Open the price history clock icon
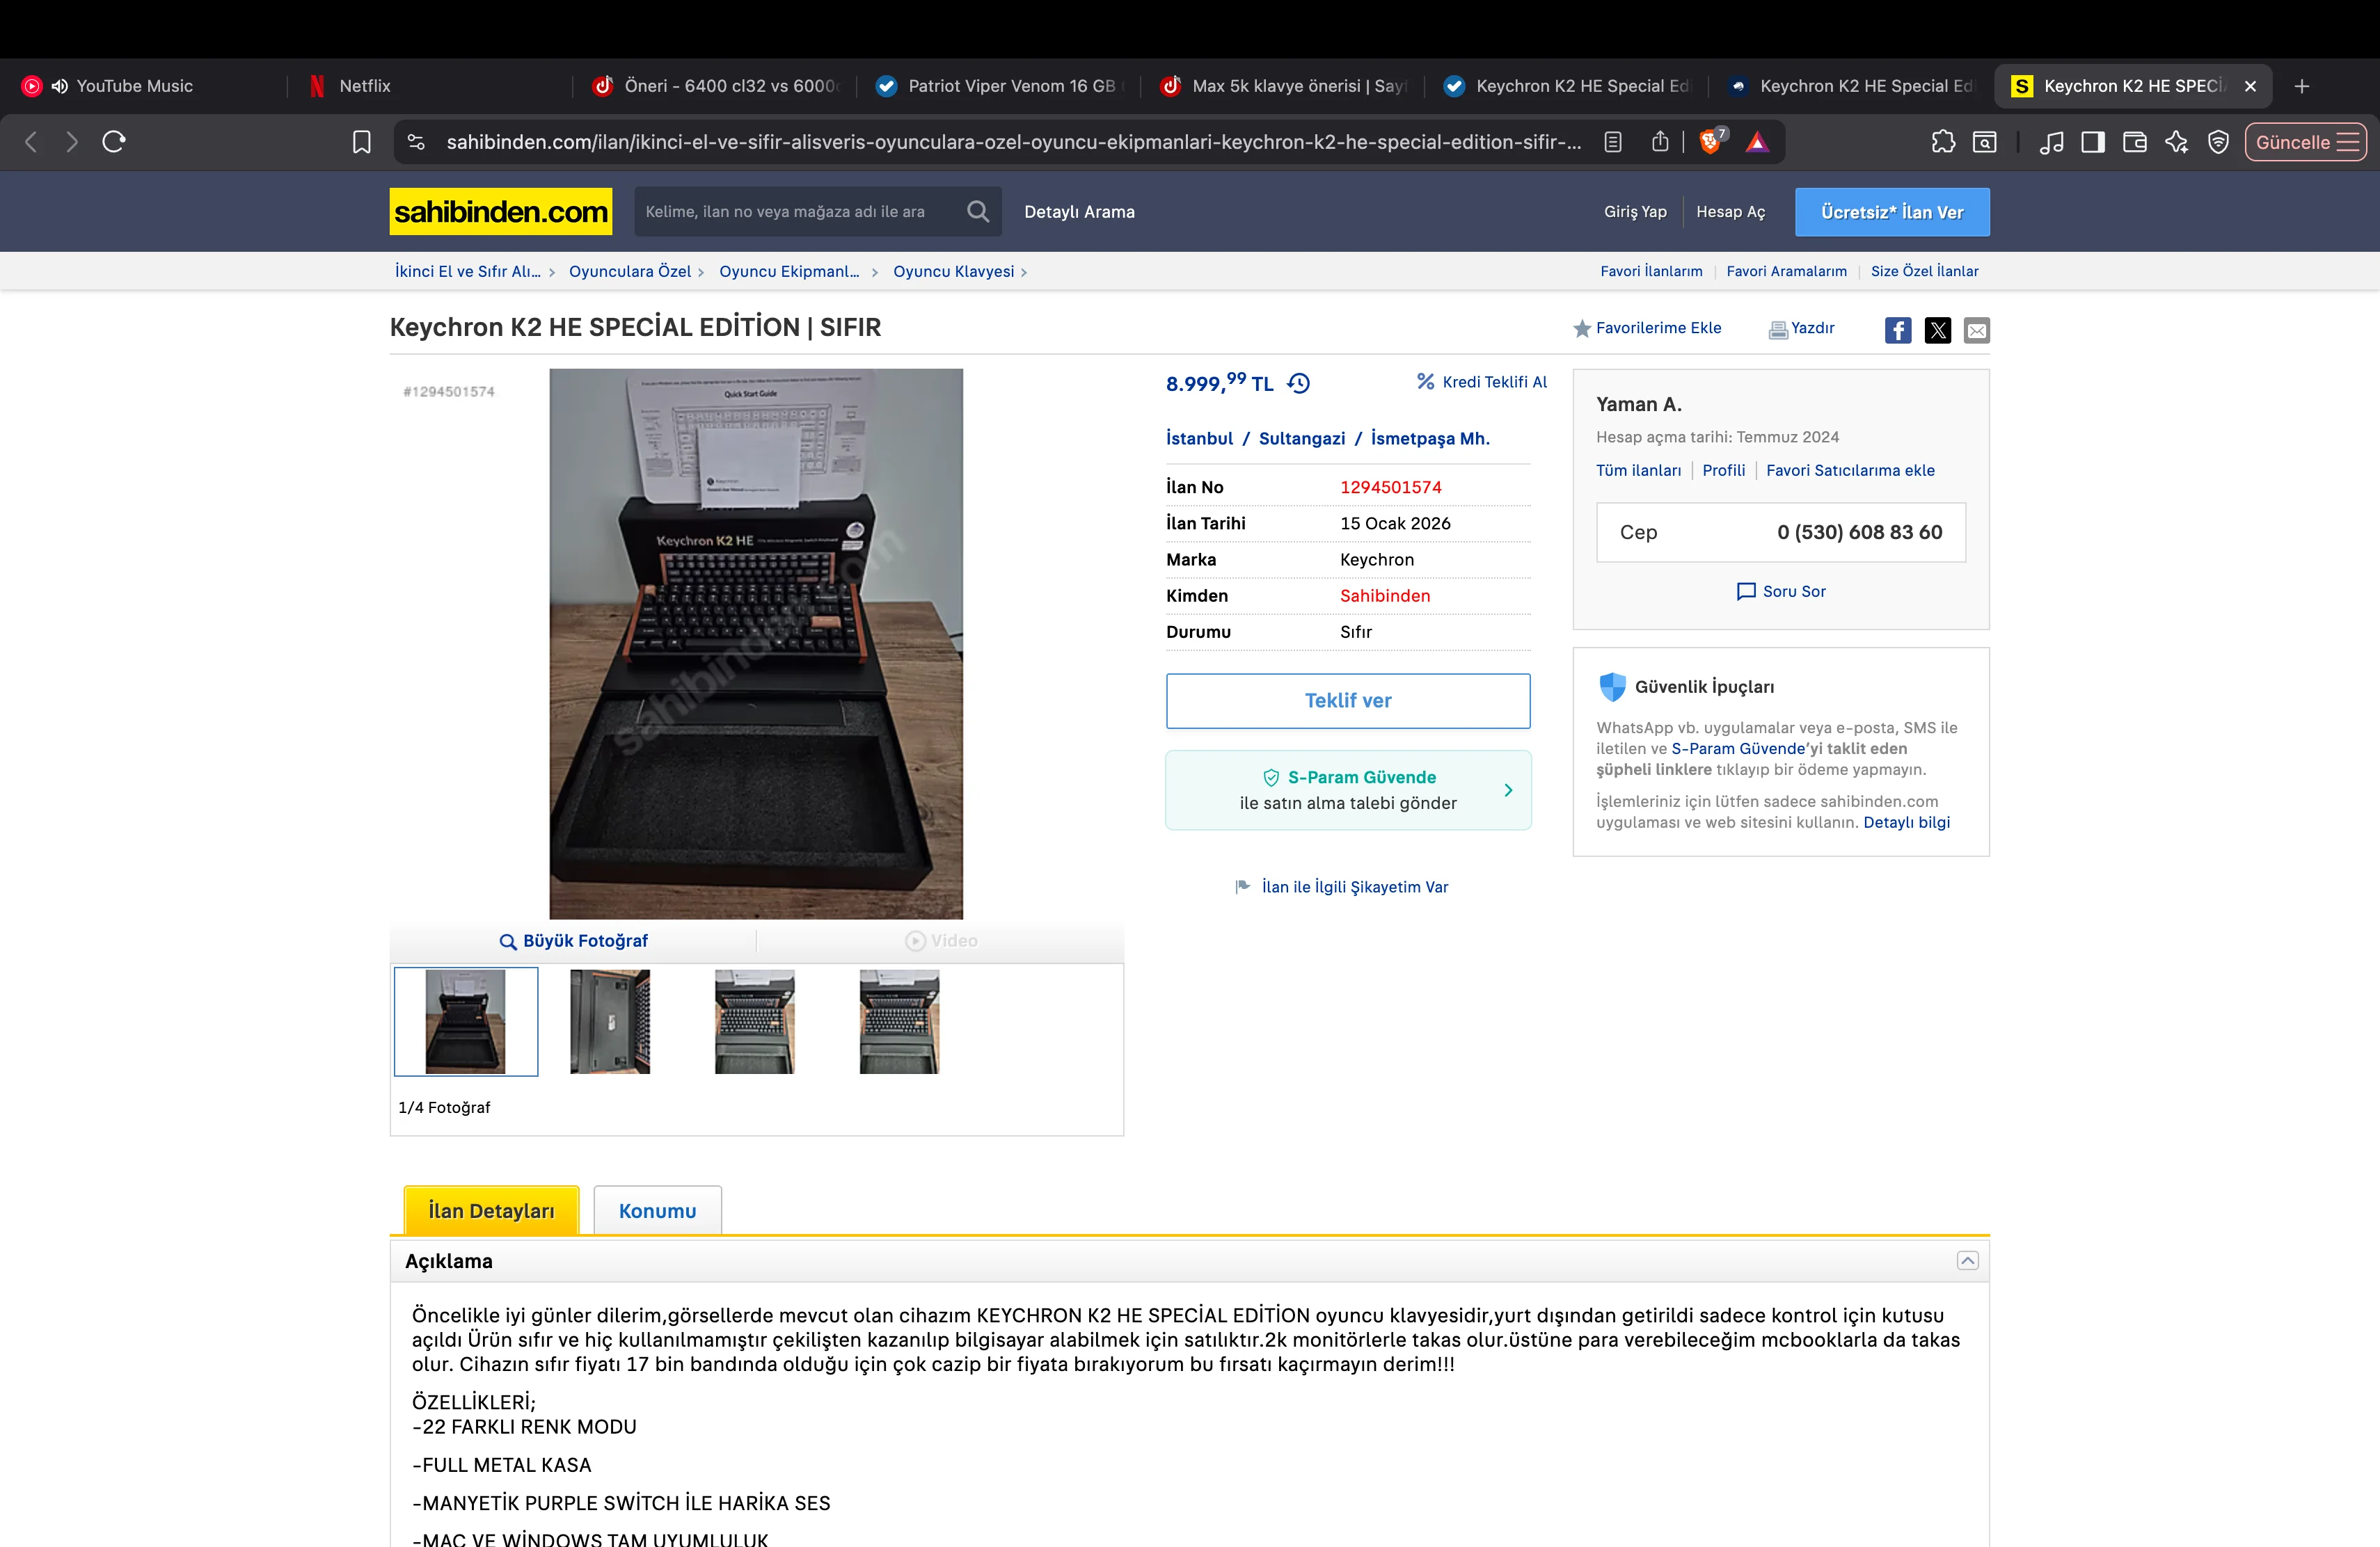This screenshot has width=2380, height=1547. pos(1298,384)
